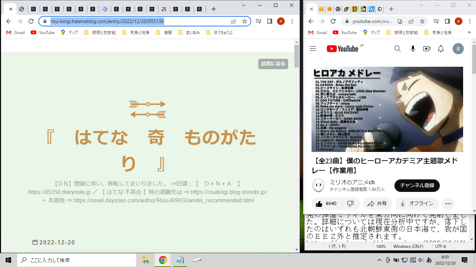Open YouTube notifications bell
The width and height of the screenshot is (476, 267).
(441, 49)
